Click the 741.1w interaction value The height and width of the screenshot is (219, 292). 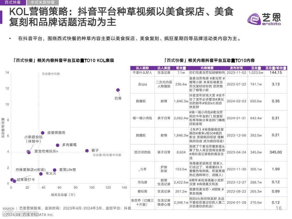[256, 84]
